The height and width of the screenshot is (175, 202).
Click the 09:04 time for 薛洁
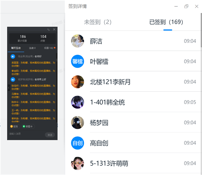[190, 41]
